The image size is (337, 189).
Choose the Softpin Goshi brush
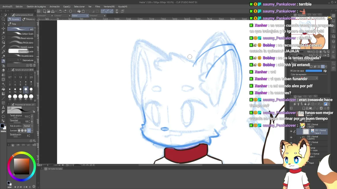point(21,34)
